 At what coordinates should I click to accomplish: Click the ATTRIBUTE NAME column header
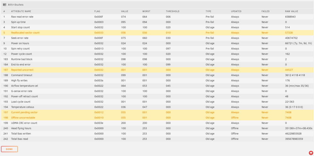click(21, 11)
